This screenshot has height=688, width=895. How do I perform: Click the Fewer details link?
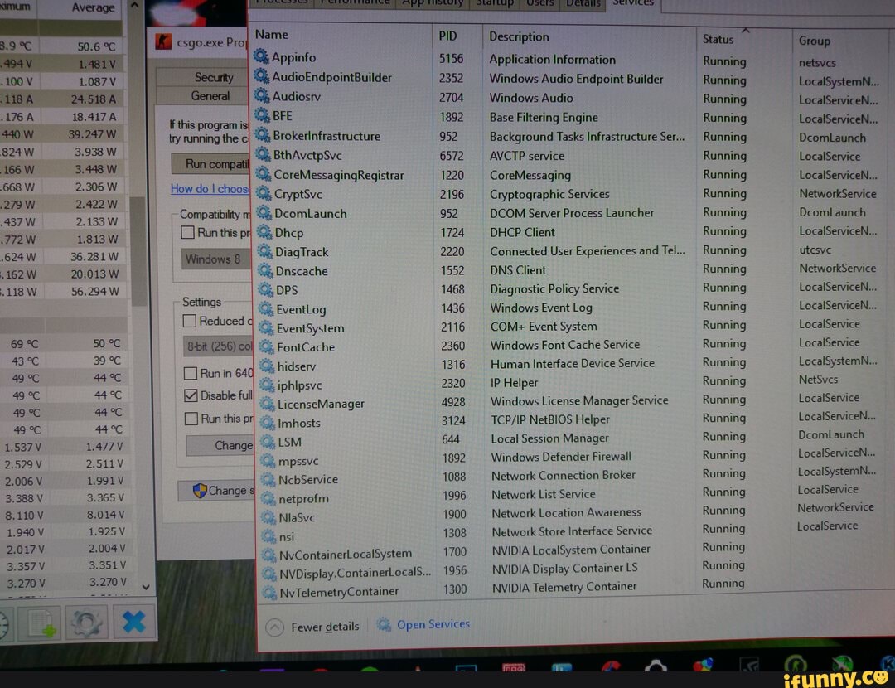[x=325, y=627]
